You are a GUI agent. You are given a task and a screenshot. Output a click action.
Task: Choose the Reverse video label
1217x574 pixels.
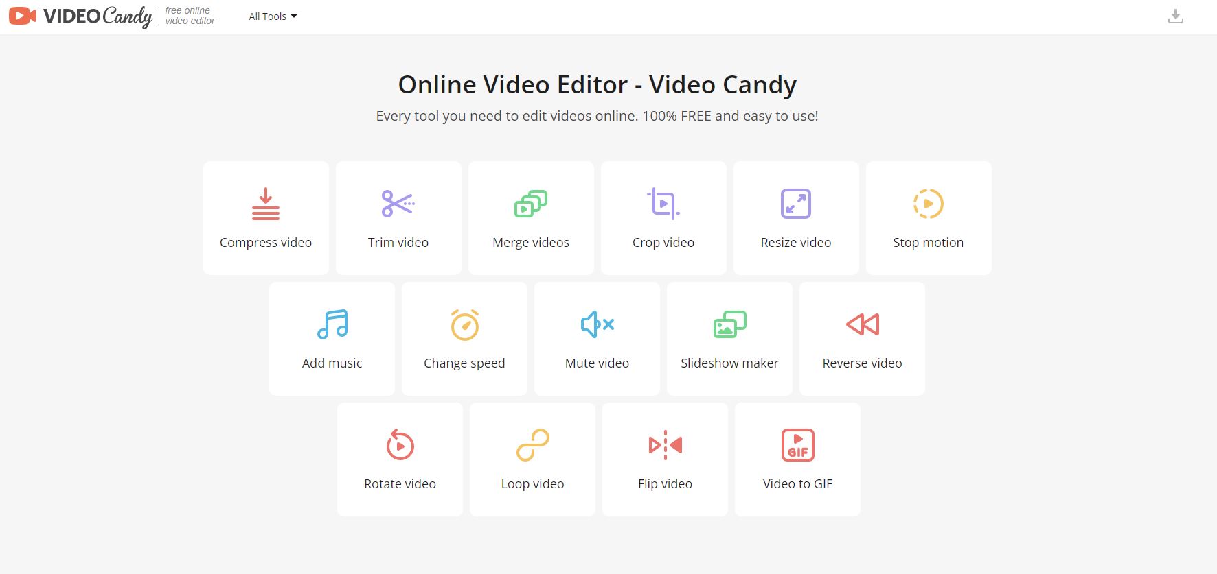coord(863,363)
